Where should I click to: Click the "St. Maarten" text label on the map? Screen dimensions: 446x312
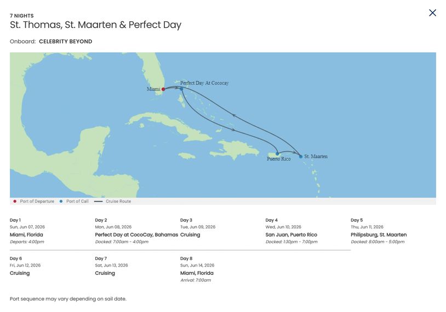tap(316, 156)
